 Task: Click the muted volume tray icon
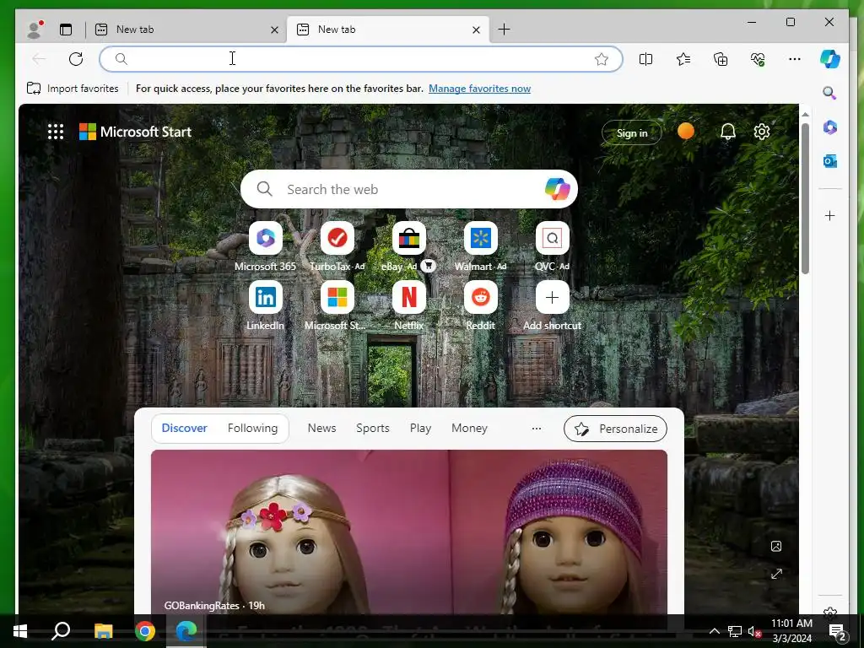click(754, 631)
